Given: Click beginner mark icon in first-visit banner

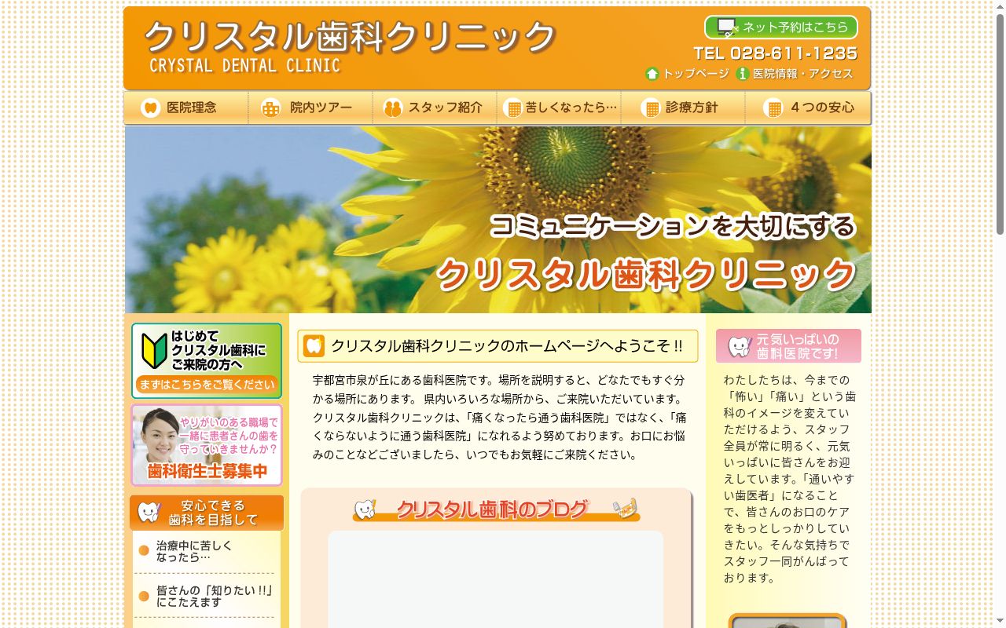Looking at the screenshot, I should 154,351.
